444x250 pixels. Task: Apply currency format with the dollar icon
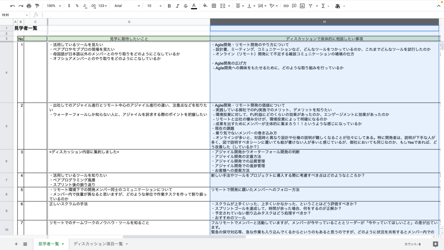69,6
